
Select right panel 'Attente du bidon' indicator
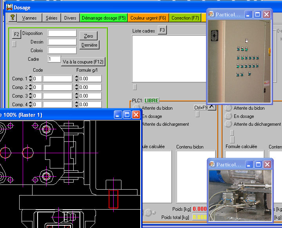pyautogui.click(x=228, y=108)
